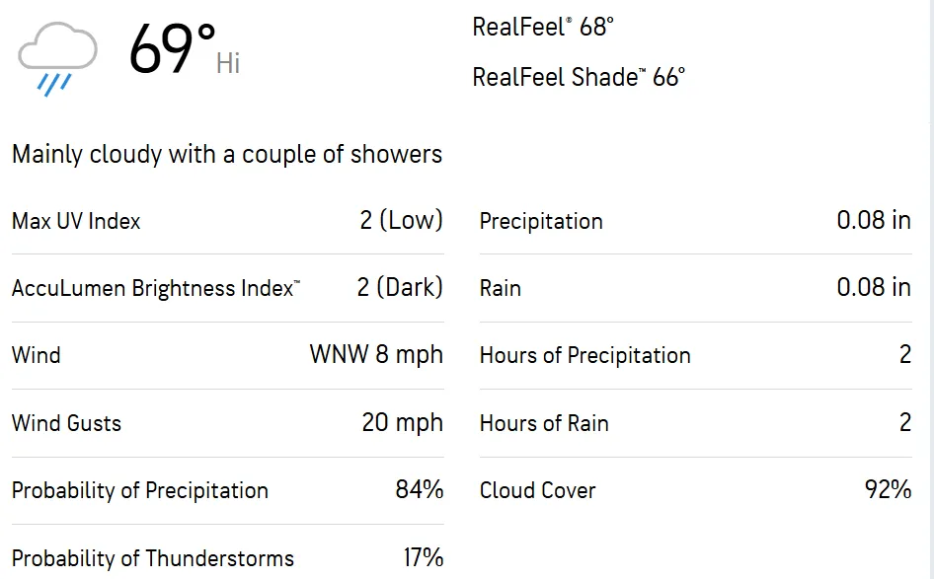934x579 pixels.
Task: Click the rain cloud weather icon
Action: click(57, 57)
